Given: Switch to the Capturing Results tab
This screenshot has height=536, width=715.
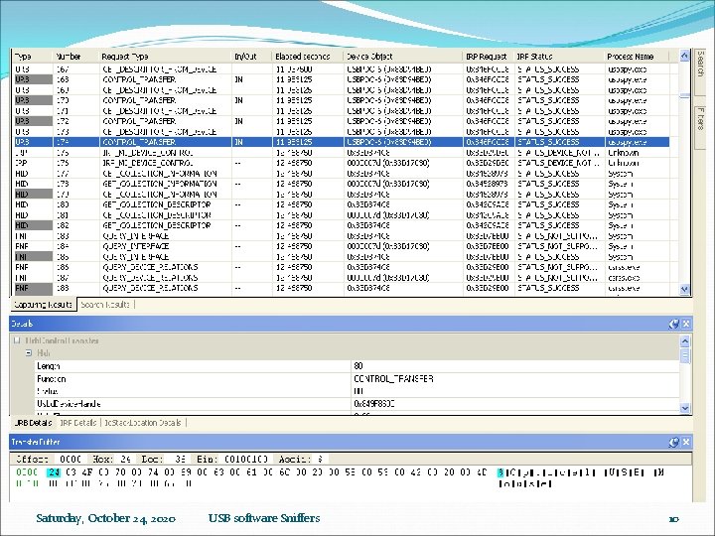Looking at the screenshot, I should (x=43, y=305).
